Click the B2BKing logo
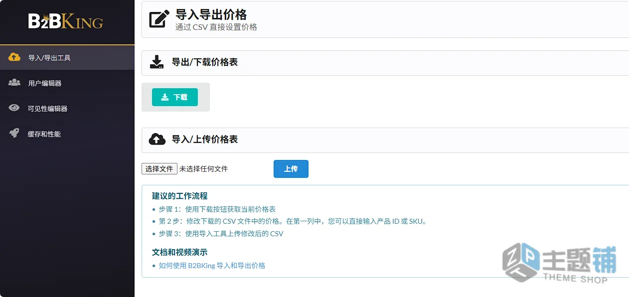 tap(66, 21)
